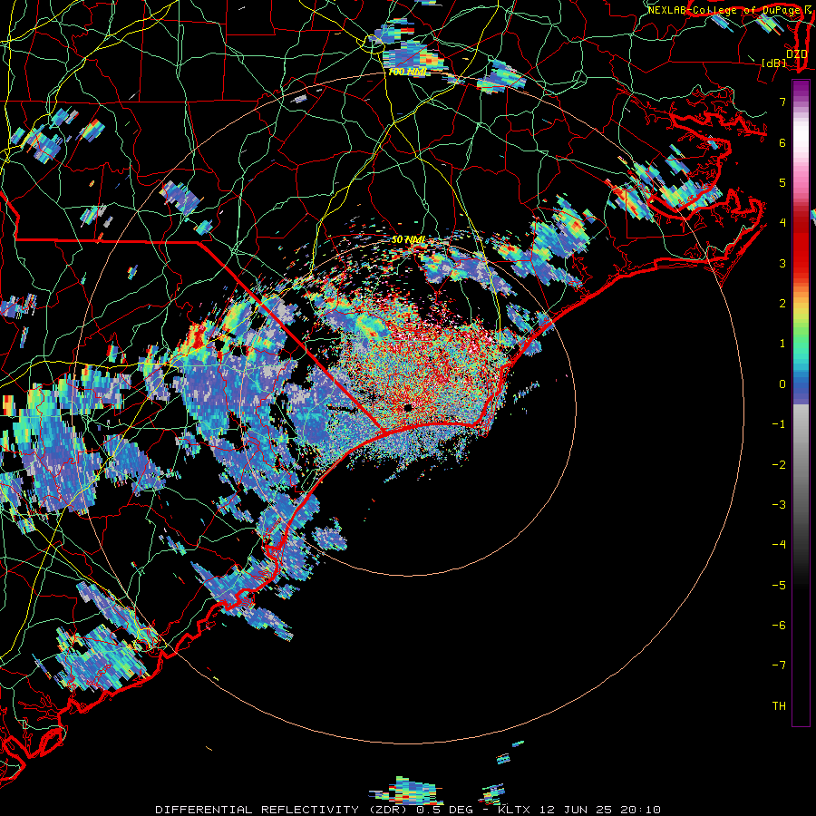Click the [dB] unit label
The width and height of the screenshot is (816, 816).
(773, 63)
